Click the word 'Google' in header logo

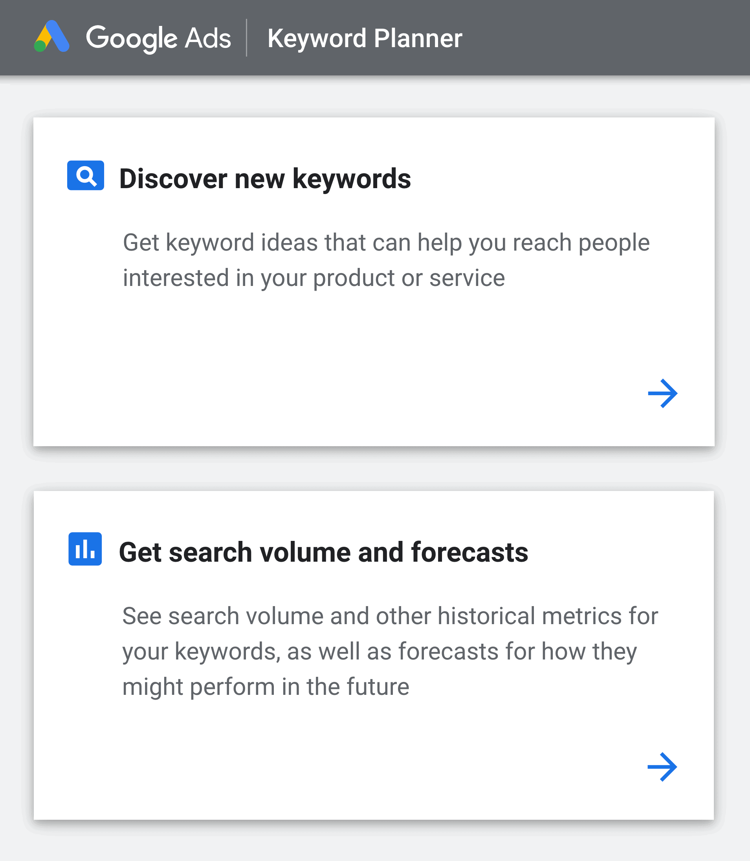(x=132, y=38)
